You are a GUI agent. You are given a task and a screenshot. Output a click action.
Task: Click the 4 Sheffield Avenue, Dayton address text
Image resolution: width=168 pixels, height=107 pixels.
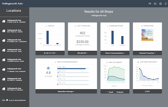point(15,61)
